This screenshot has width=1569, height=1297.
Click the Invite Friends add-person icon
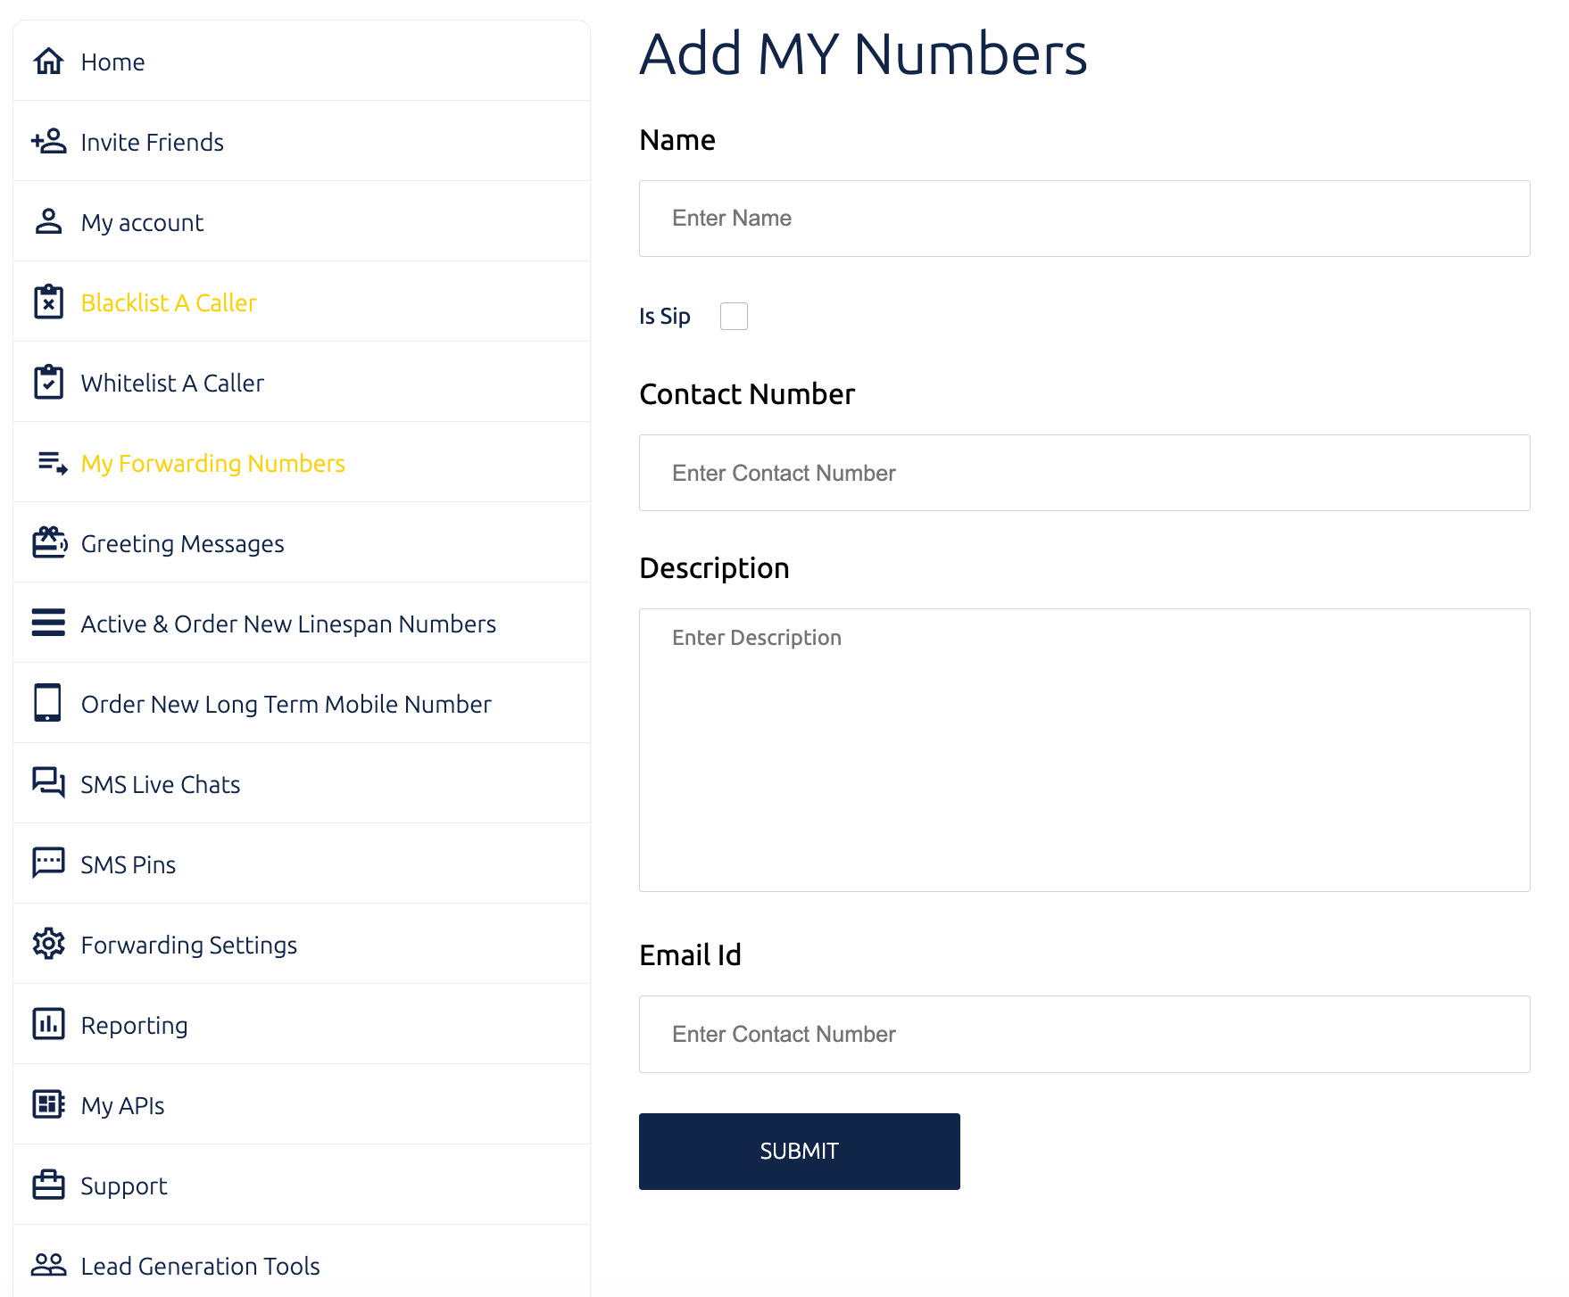pyautogui.click(x=48, y=141)
